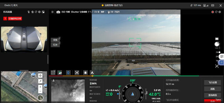This screenshot has height=103, width=224.
Task: Expand the dock live view to picture-in-picture
Action: (x=43, y=12)
